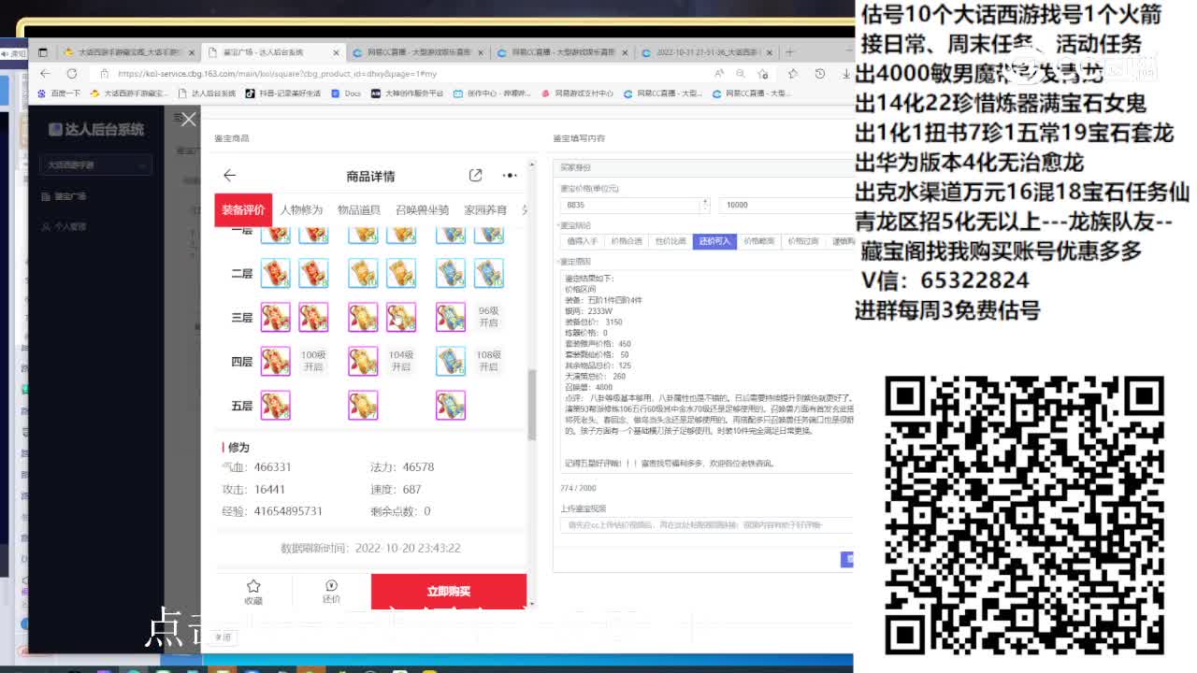This screenshot has width=1197, height=673.
Task: Click the browser address bar URL
Action: pos(279,74)
